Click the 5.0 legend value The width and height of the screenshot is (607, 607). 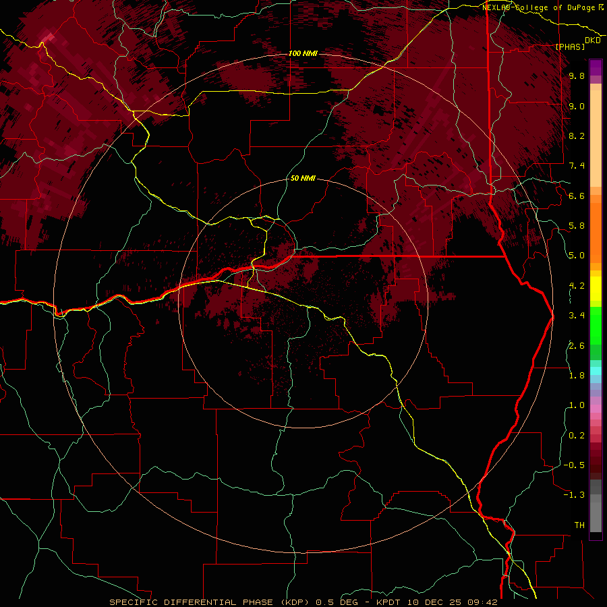[577, 256]
